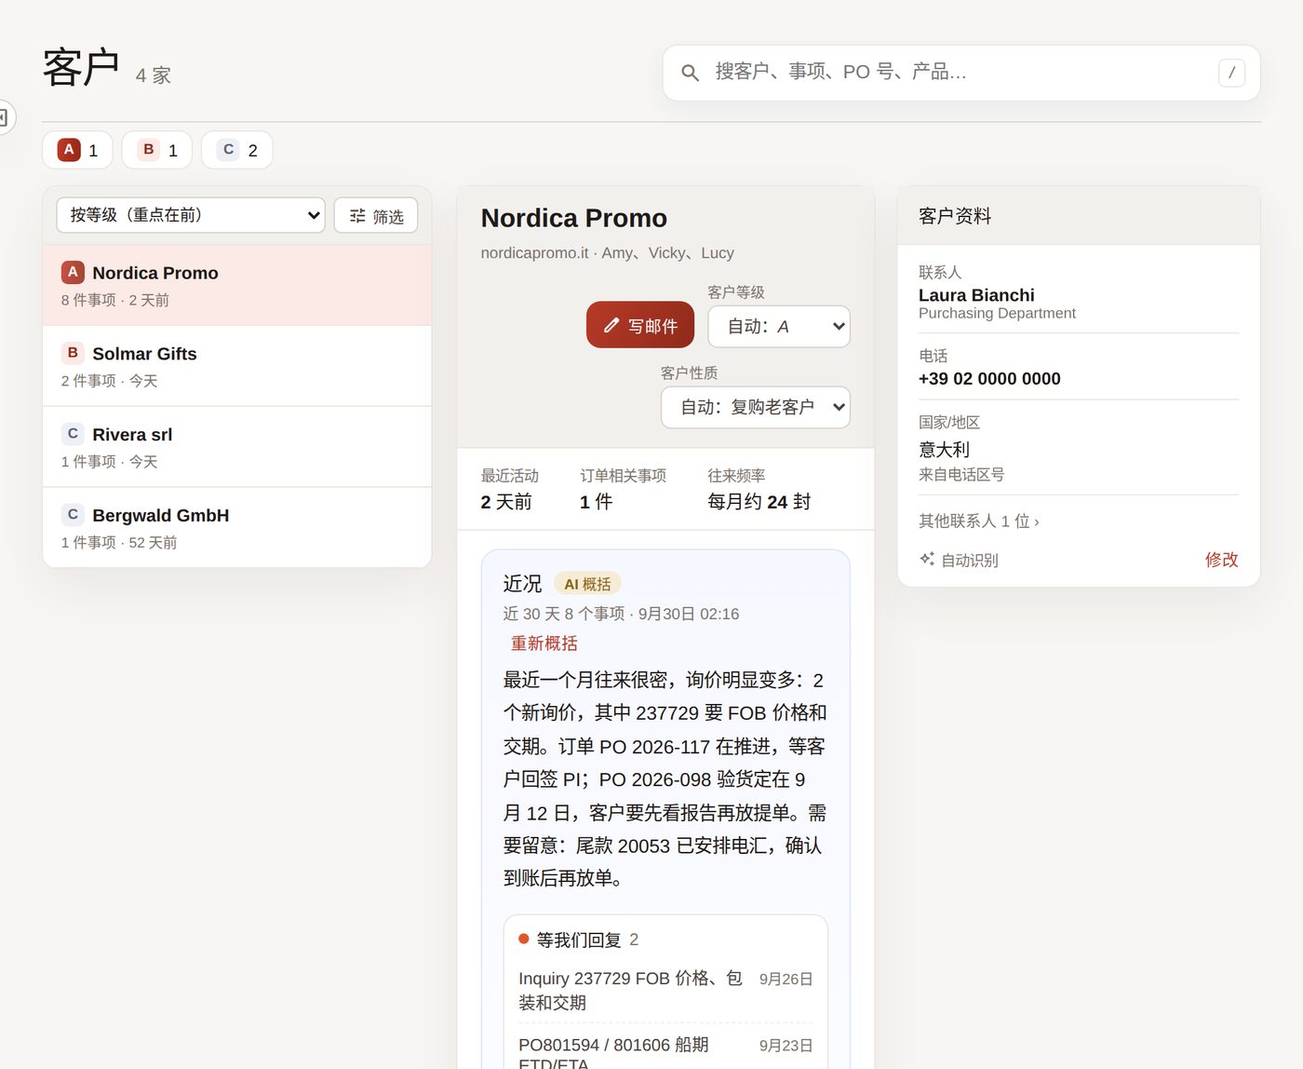The width and height of the screenshot is (1303, 1069).
Task: Click contact name Laura Bianchi
Action: pos(976,295)
